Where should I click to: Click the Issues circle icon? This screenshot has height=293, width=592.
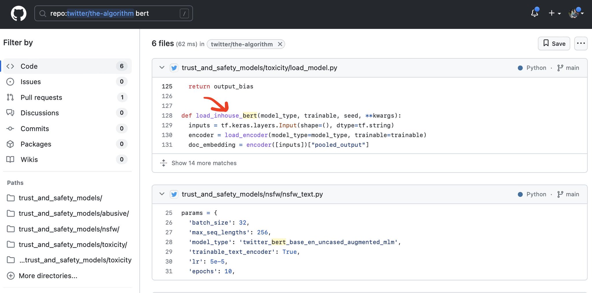tap(10, 82)
